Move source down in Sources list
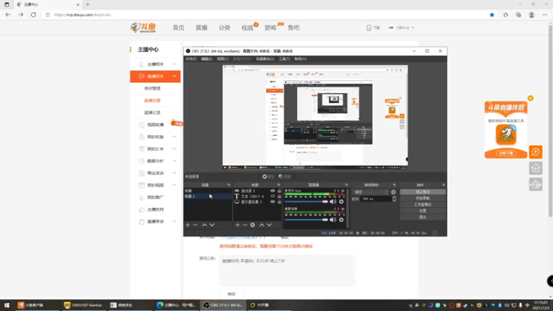 click(x=269, y=225)
